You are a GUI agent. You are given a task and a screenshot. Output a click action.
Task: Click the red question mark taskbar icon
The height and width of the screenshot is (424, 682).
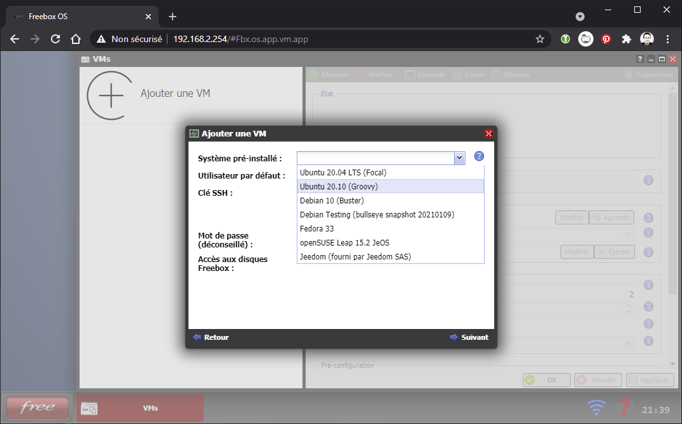click(623, 407)
